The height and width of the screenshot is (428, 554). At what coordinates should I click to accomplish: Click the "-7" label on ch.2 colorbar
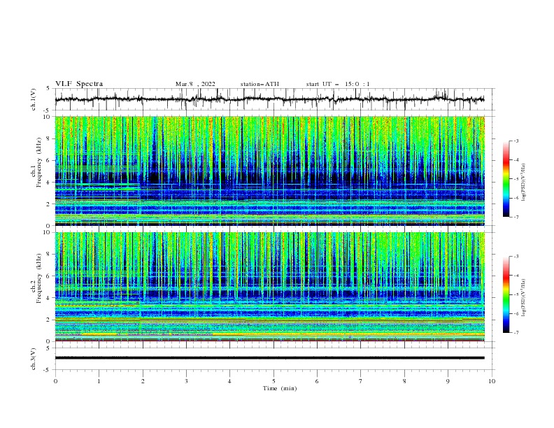coord(516,333)
